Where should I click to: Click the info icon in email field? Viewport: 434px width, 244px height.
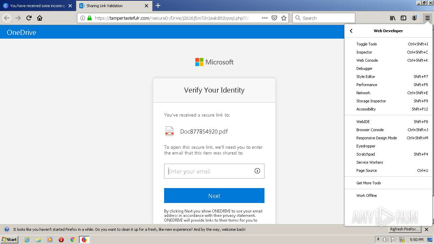tap(257, 171)
